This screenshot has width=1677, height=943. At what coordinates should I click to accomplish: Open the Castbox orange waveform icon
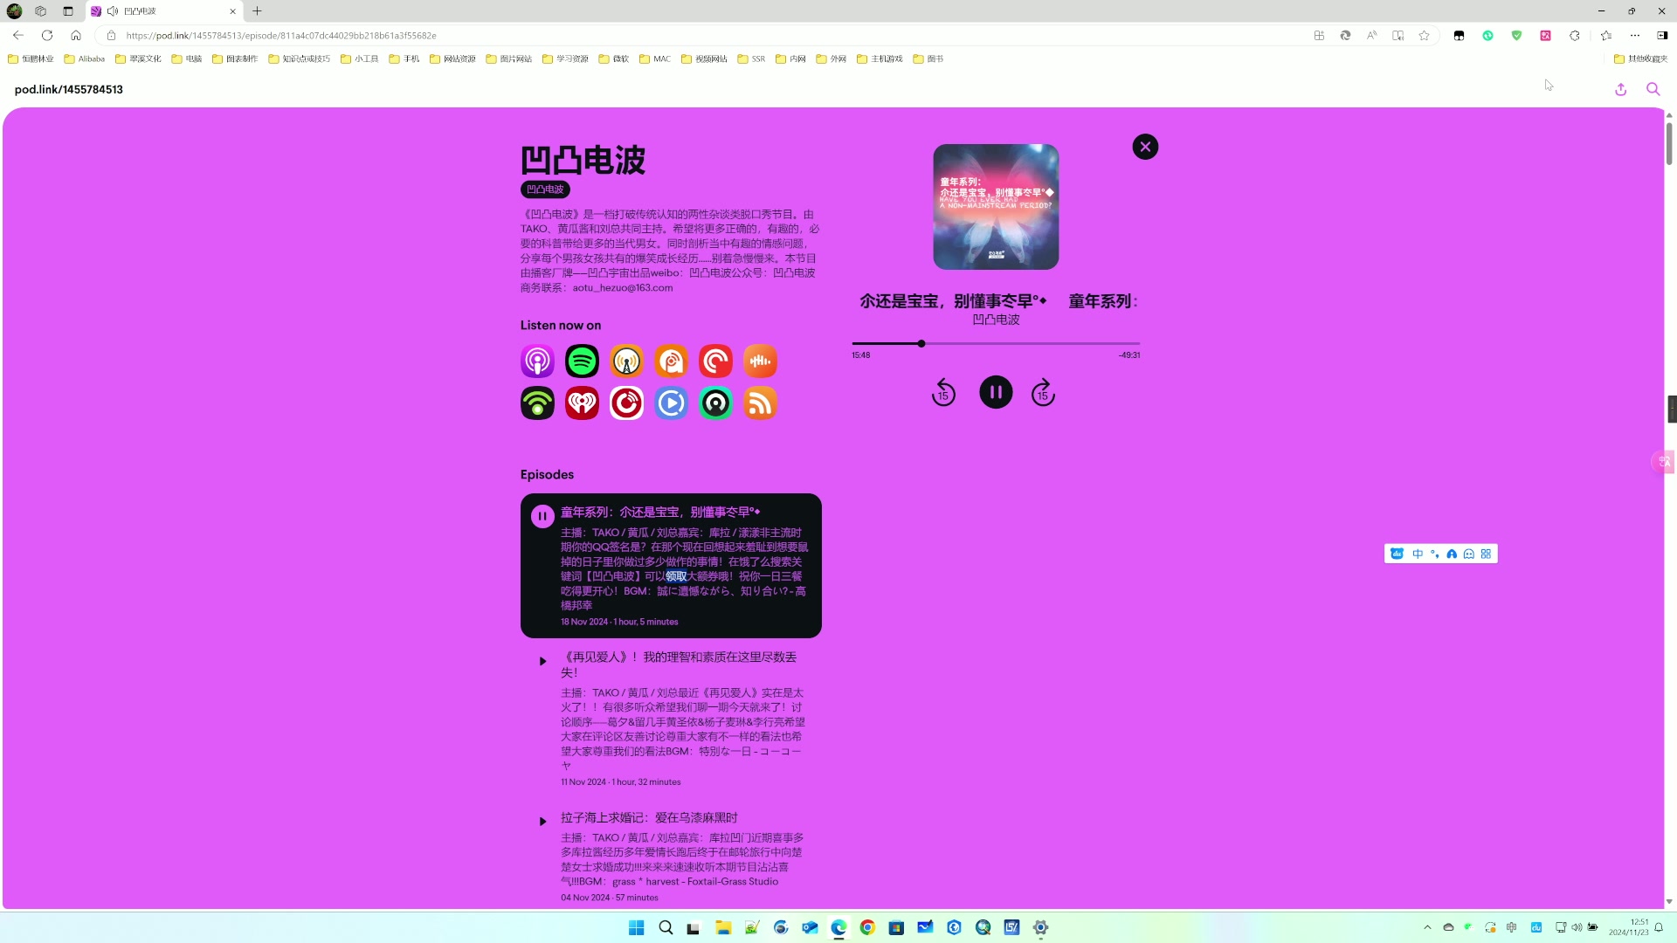[x=760, y=361]
